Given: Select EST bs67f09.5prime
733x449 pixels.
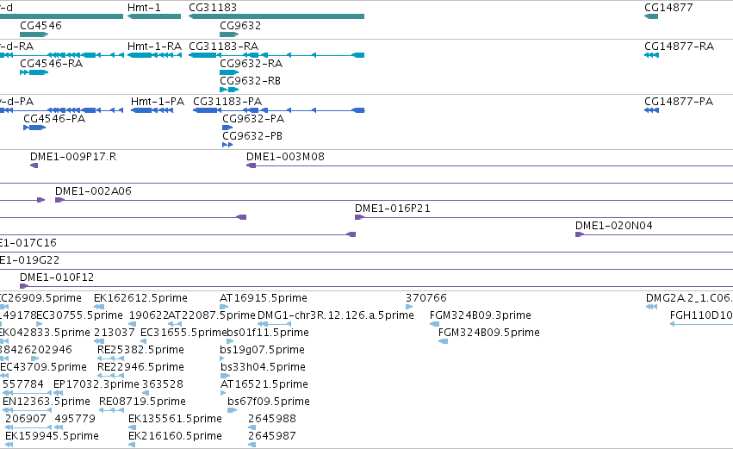Looking at the screenshot, I should [x=269, y=402].
